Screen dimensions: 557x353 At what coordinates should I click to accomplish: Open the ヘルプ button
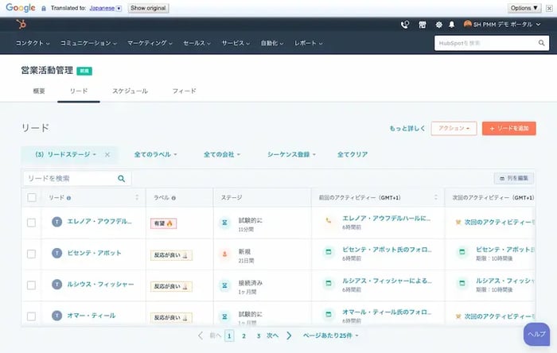pyautogui.click(x=536, y=334)
